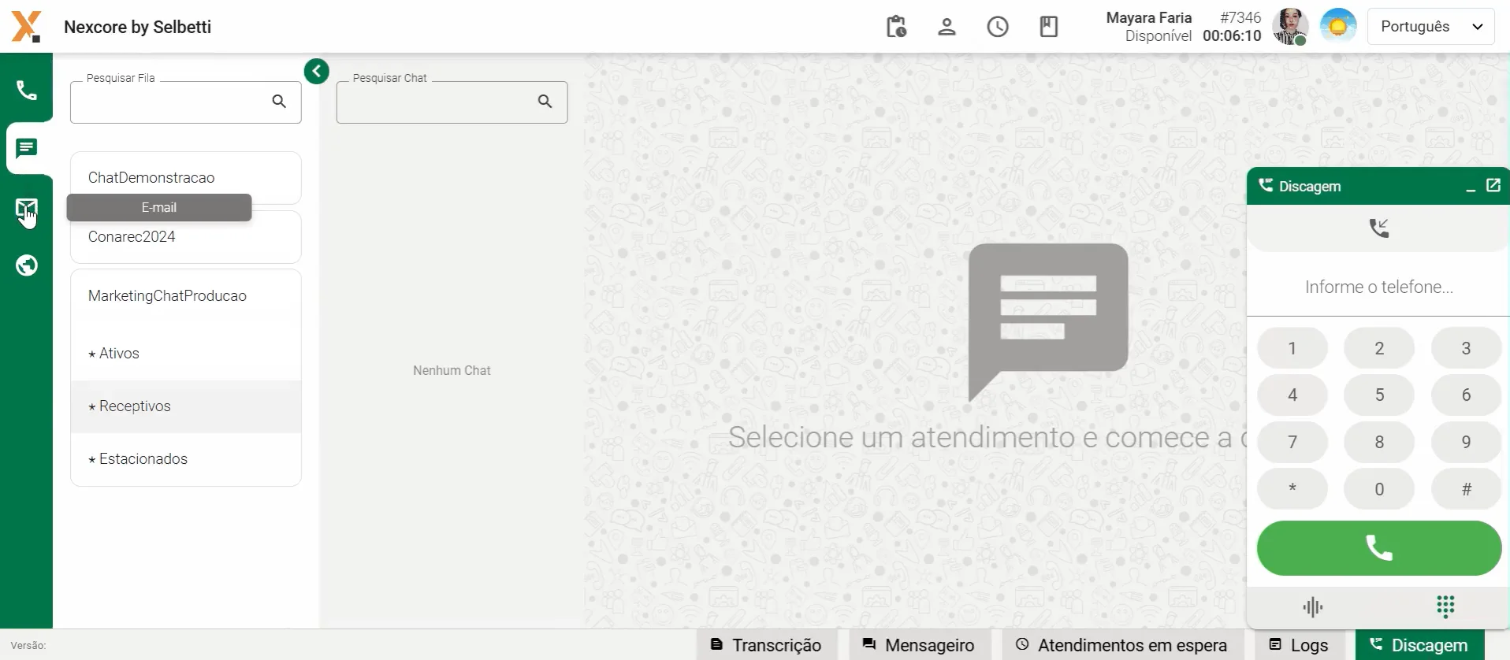1510x660 pixels.
Task: Collapse the queue panel with green chevron
Action: click(x=317, y=72)
